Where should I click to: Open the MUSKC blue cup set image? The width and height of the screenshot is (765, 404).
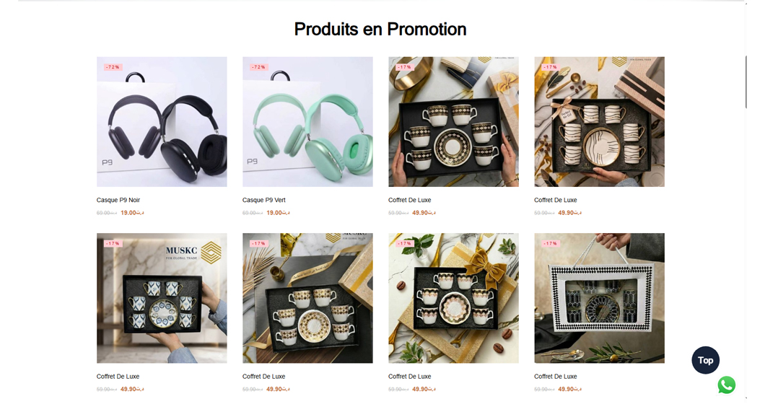click(162, 298)
